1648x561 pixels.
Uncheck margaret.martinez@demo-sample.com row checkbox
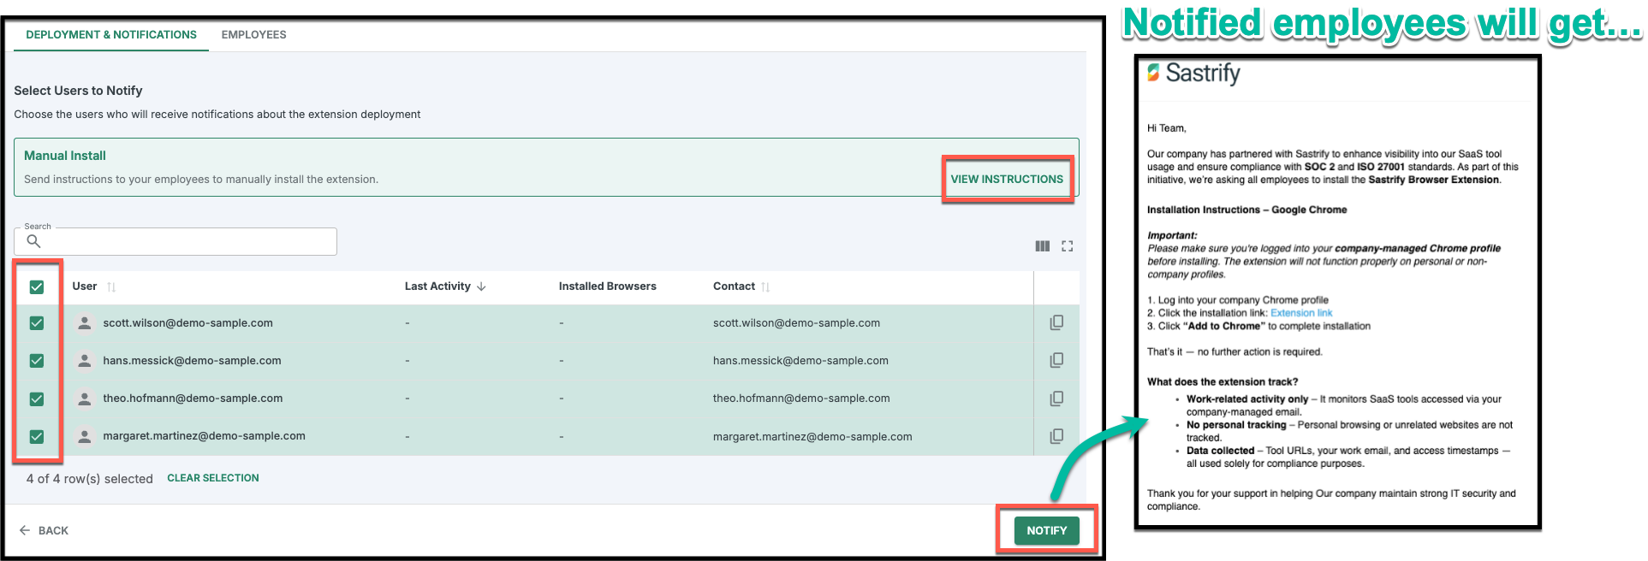pos(37,436)
